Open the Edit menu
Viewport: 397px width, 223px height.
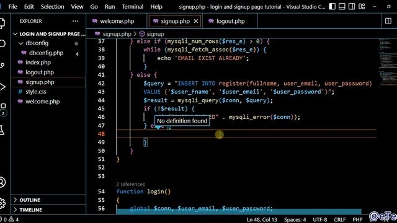click(x=29, y=7)
